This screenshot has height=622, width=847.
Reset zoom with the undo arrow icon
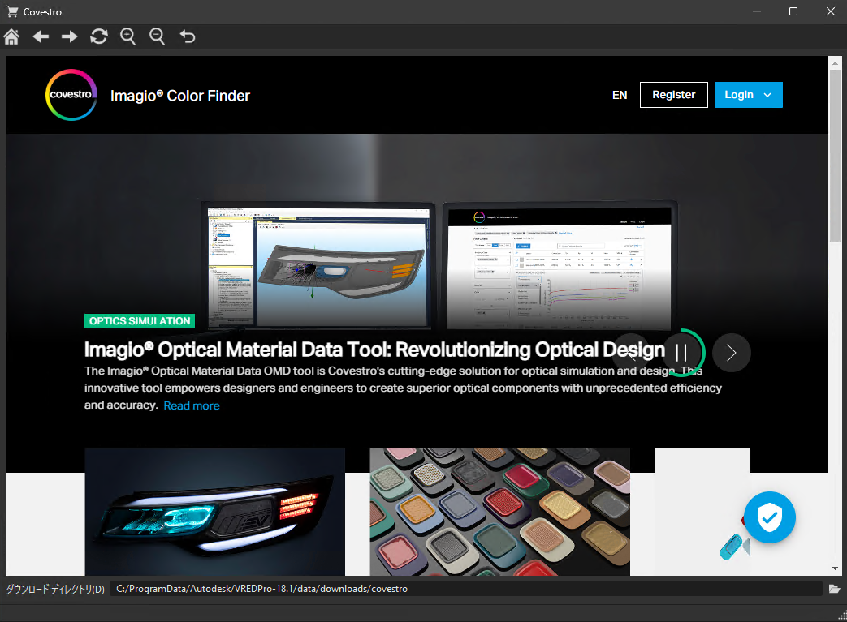(x=188, y=36)
